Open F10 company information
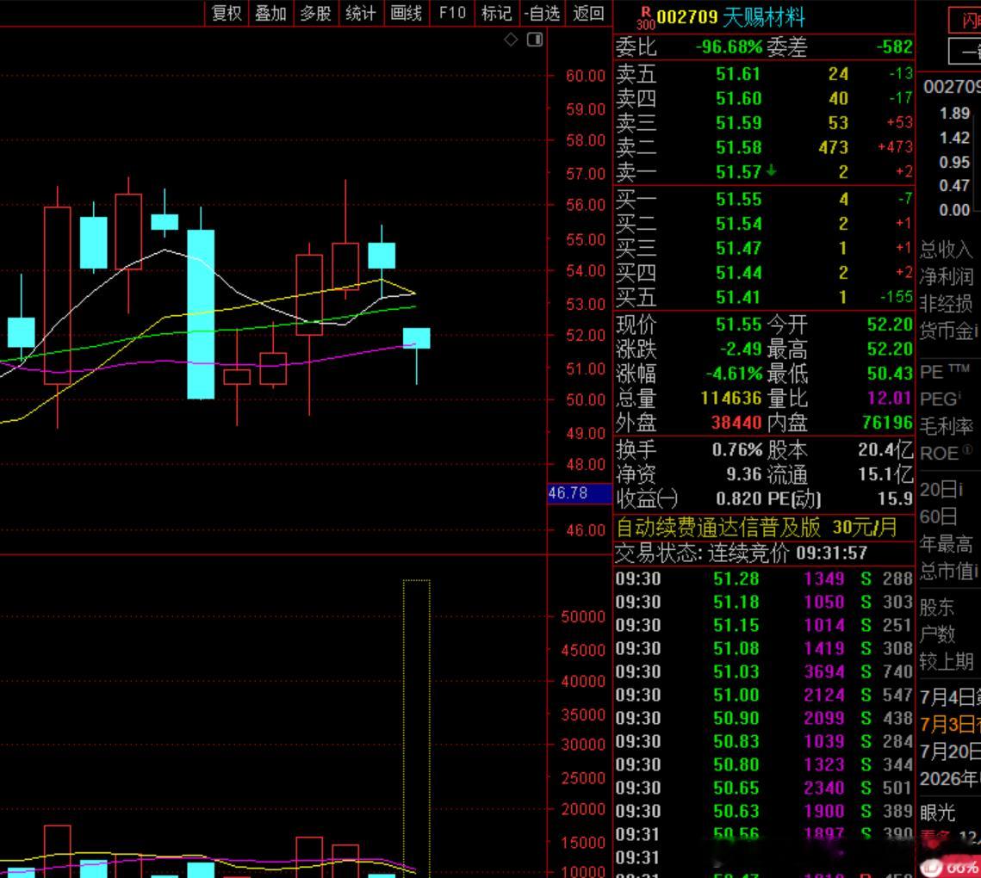981x878 pixels. (x=452, y=13)
